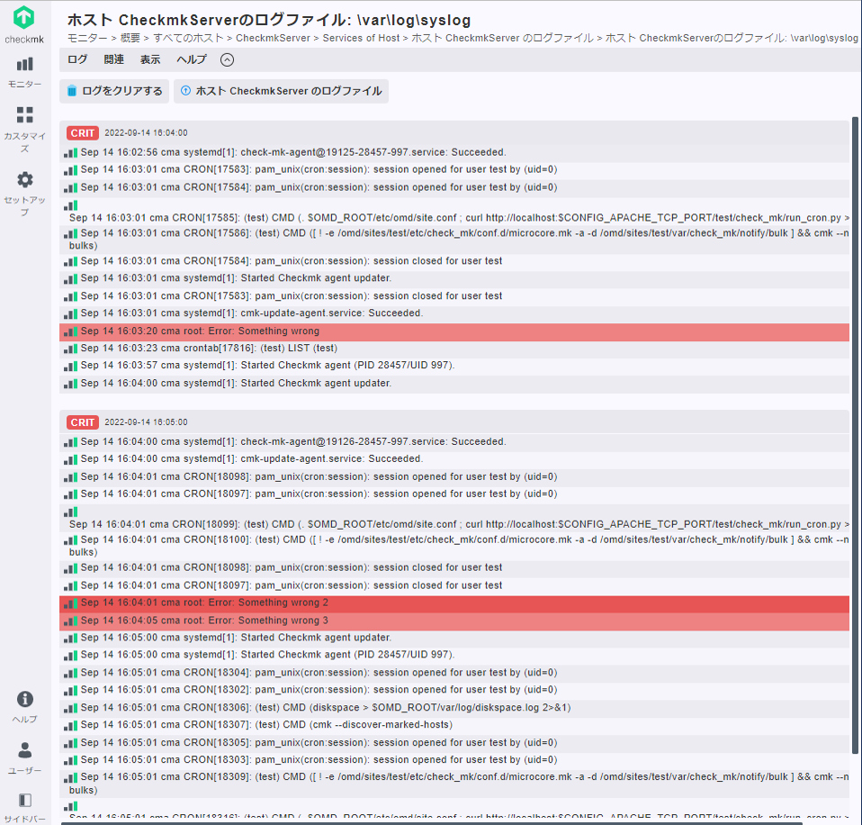Click level icon of CRON[18098] session closed line
The width and height of the screenshot is (862, 825).
tap(70, 568)
